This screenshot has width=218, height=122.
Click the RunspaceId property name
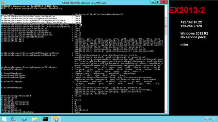[7, 14]
